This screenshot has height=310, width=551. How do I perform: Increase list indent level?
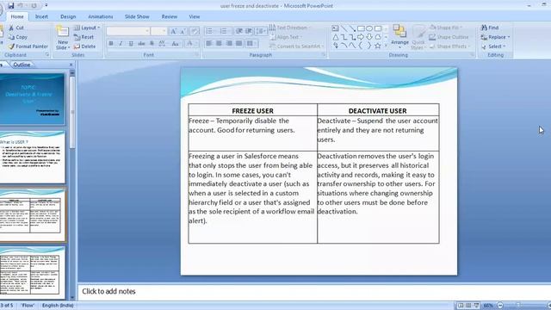click(x=249, y=31)
